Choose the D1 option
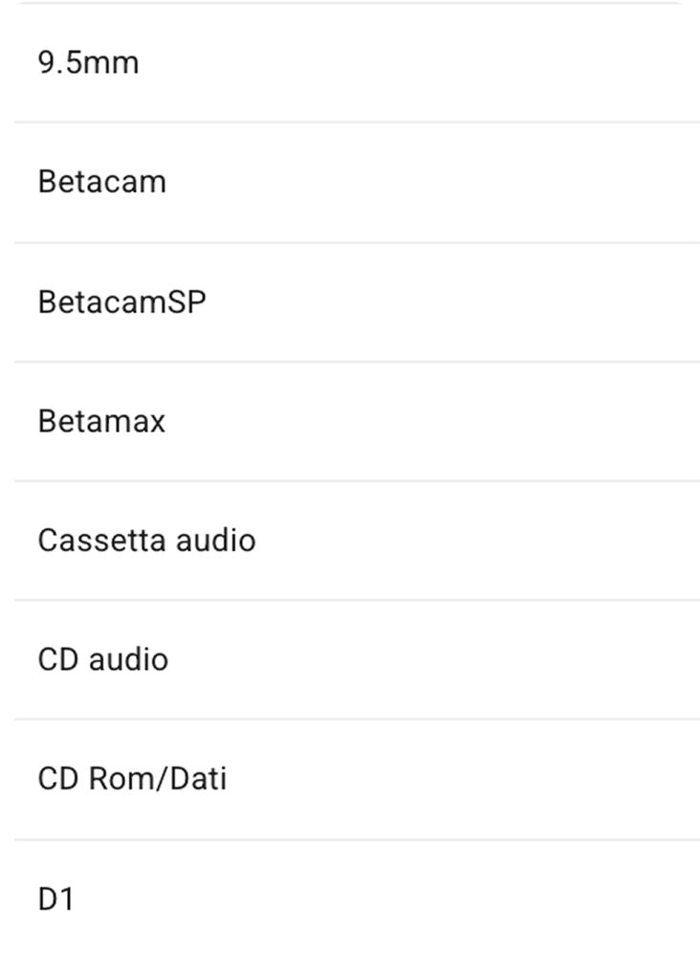Image resolution: width=700 pixels, height=953 pixels. tap(55, 898)
